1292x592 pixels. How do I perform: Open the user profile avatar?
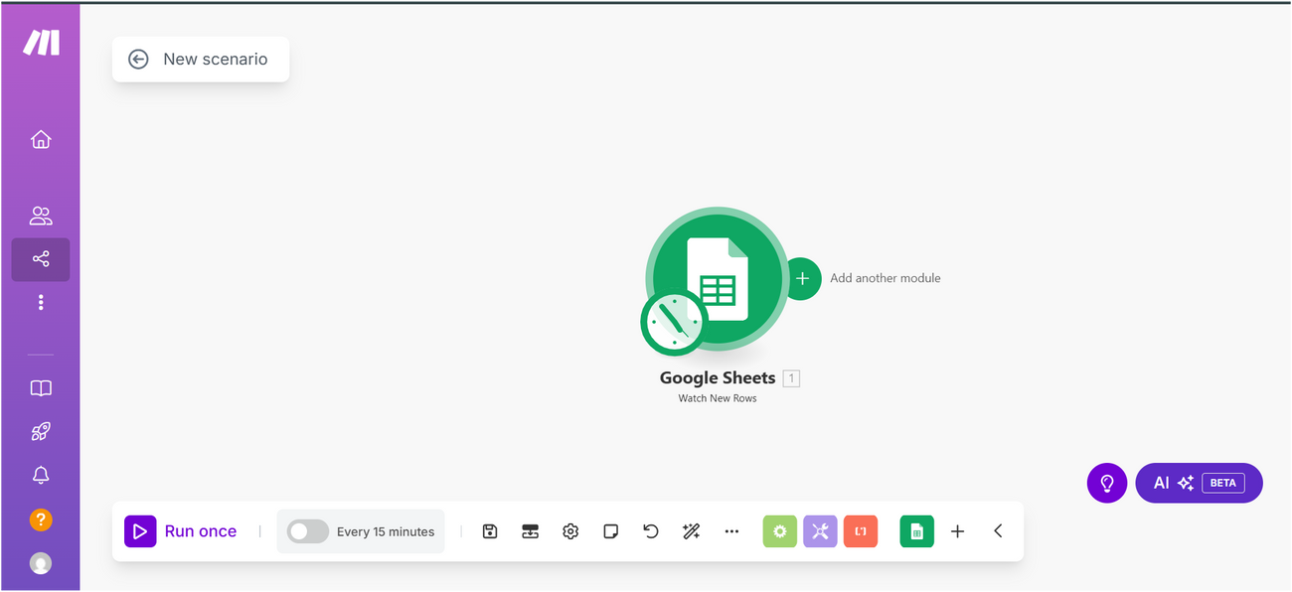tap(41, 563)
